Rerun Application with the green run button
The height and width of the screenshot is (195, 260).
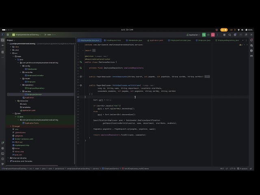pos(204,35)
